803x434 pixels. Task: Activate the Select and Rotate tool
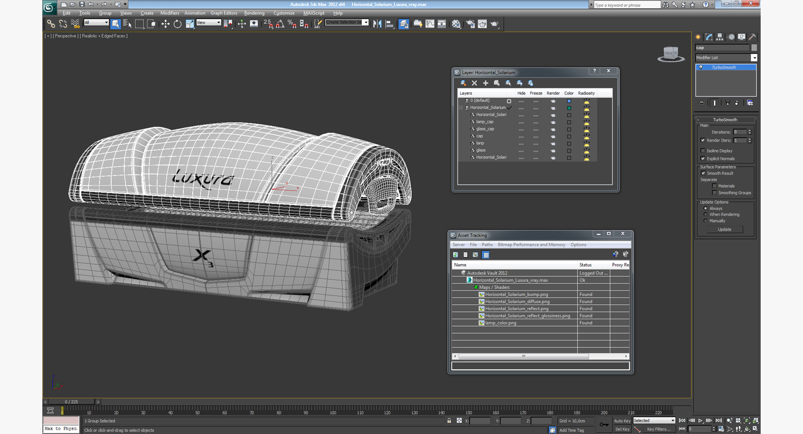click(x=177, y=24)
